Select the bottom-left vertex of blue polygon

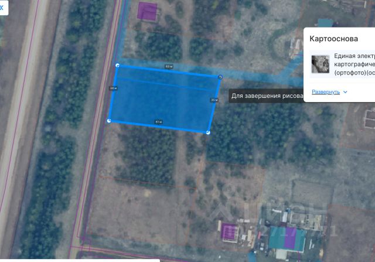point(109,121)
